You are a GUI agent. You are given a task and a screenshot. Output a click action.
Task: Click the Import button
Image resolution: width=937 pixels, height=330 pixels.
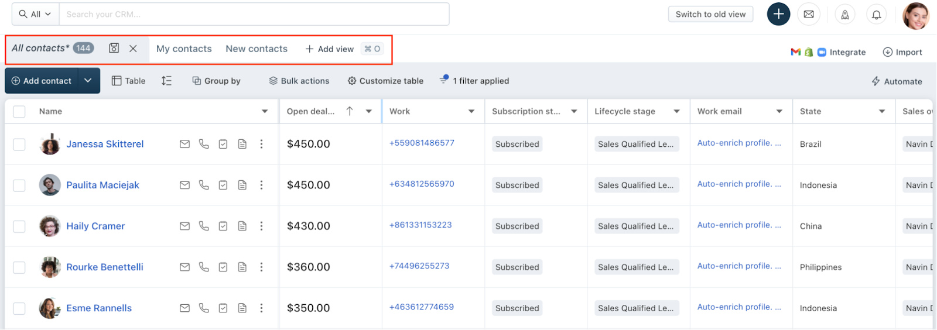pos(902,52)
